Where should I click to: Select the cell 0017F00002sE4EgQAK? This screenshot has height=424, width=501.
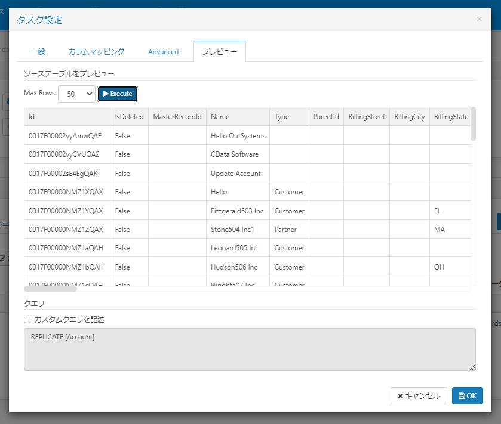click(67, 173)
